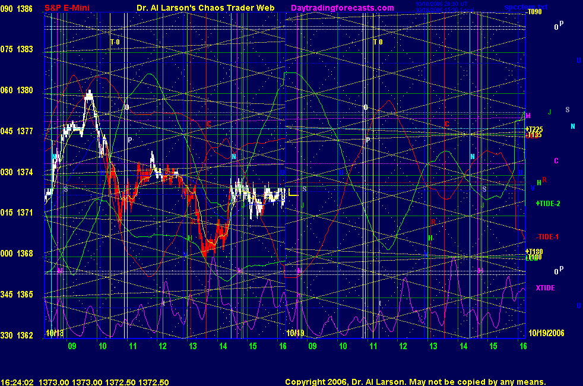The image size is (583, 386).
Task: Click the '10/19/2006' date label
Action: pos(546,333)
